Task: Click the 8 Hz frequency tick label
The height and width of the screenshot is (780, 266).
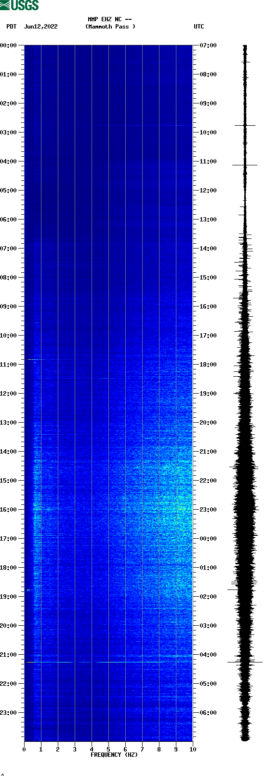Action: pyautogui.click(x=159, y=750)
